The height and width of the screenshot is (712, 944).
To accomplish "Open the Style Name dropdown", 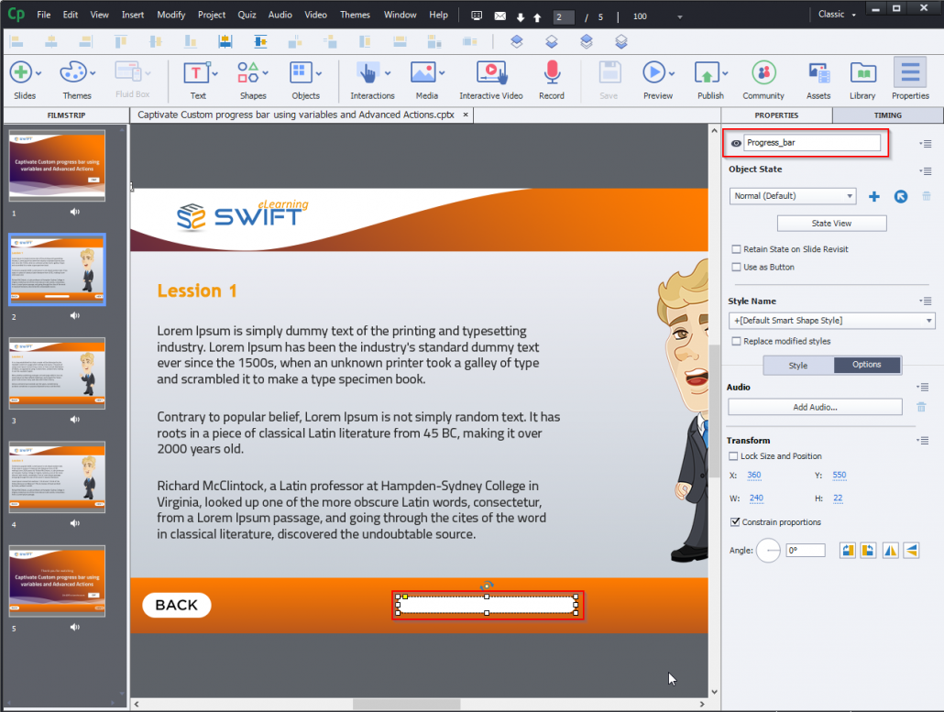I will tap(829, 320).
